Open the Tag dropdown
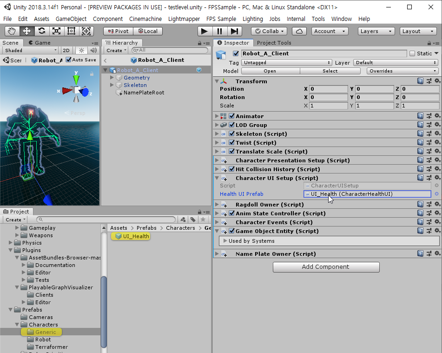The height and width of the screenshot is (353, 442). (x=287, y=63)
